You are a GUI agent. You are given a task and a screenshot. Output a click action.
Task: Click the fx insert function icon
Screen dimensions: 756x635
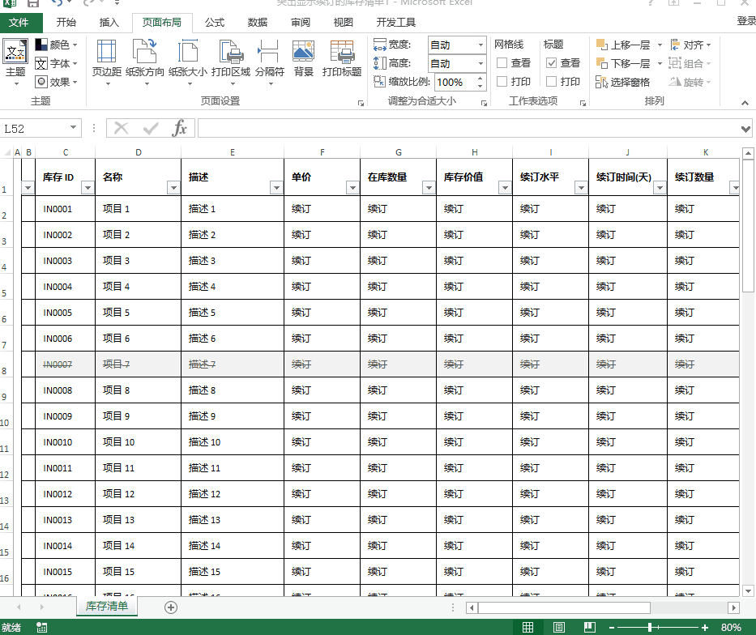[x=180, y=129]
